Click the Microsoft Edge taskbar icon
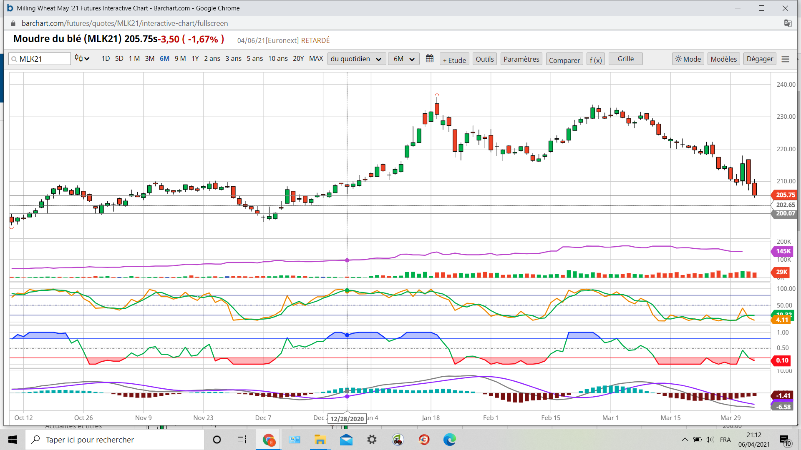This screenshot has width=801, height=450. coord(449,440)
